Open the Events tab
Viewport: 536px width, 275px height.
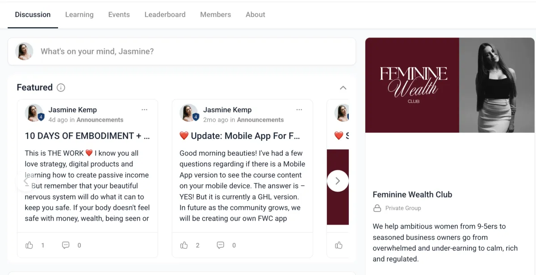tap(119, 15)
